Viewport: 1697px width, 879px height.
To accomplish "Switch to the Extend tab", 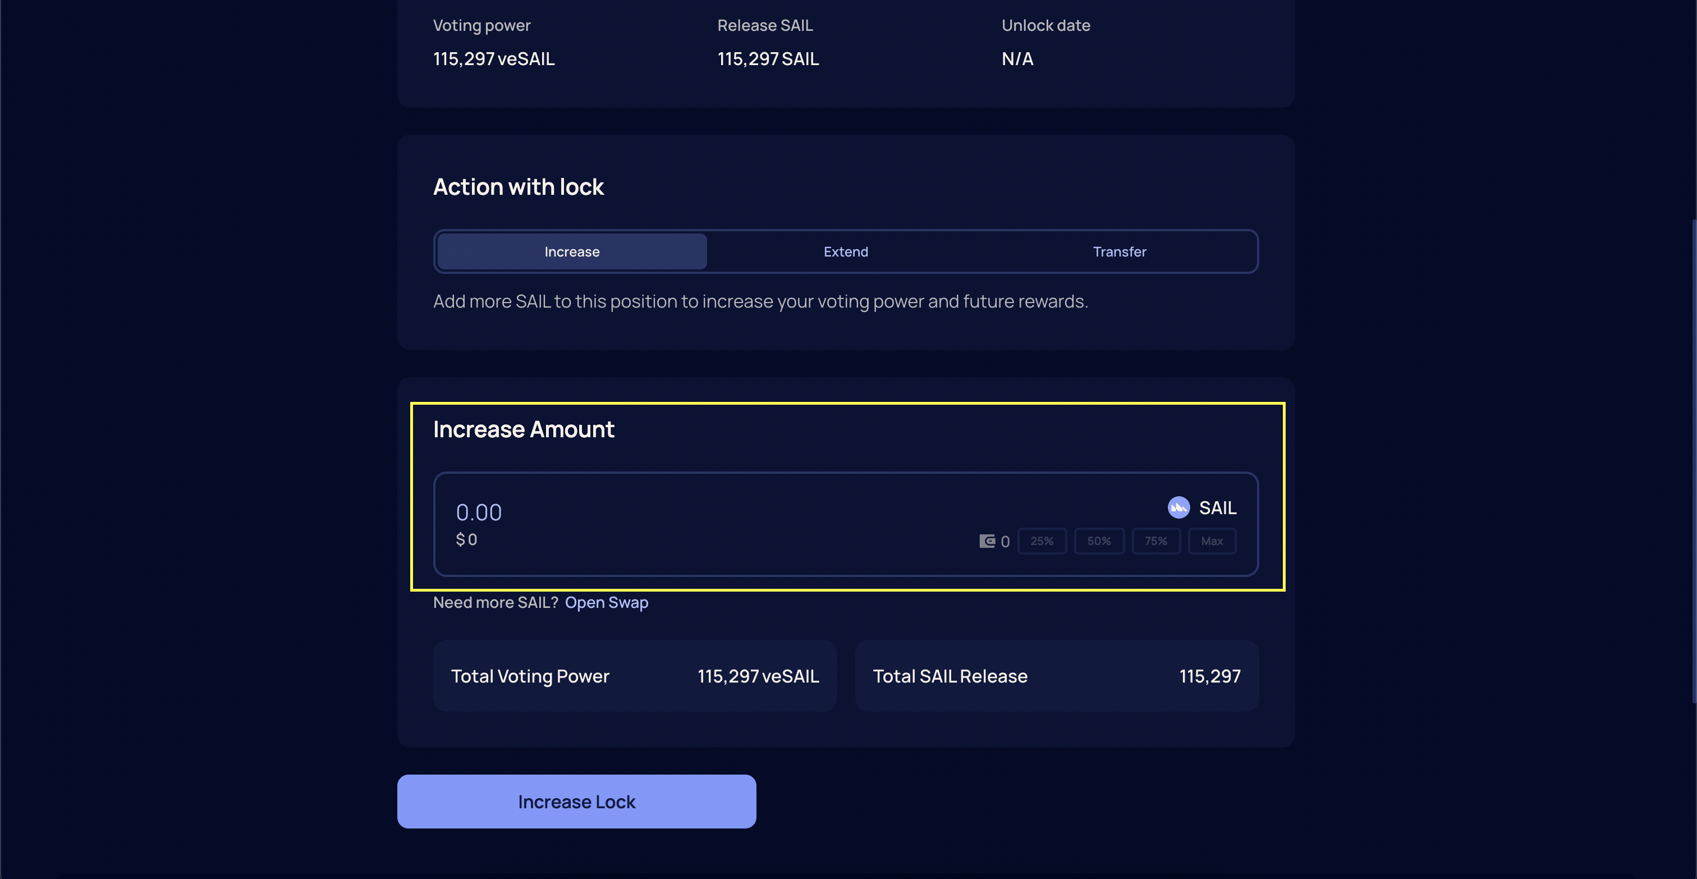I will point(846,251).
